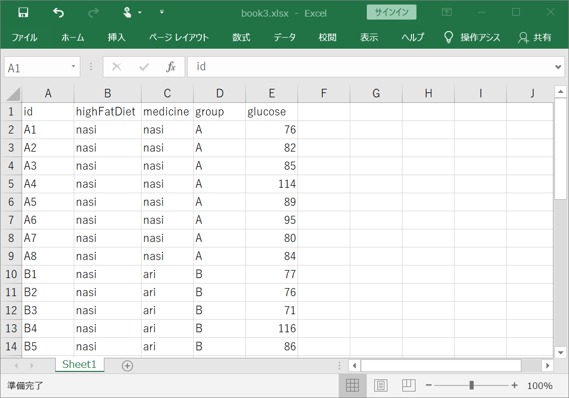The width and height of the screenshot is (569, 398).
Task: Select cell E5 containing 114
Action: [x=271, y=184]
